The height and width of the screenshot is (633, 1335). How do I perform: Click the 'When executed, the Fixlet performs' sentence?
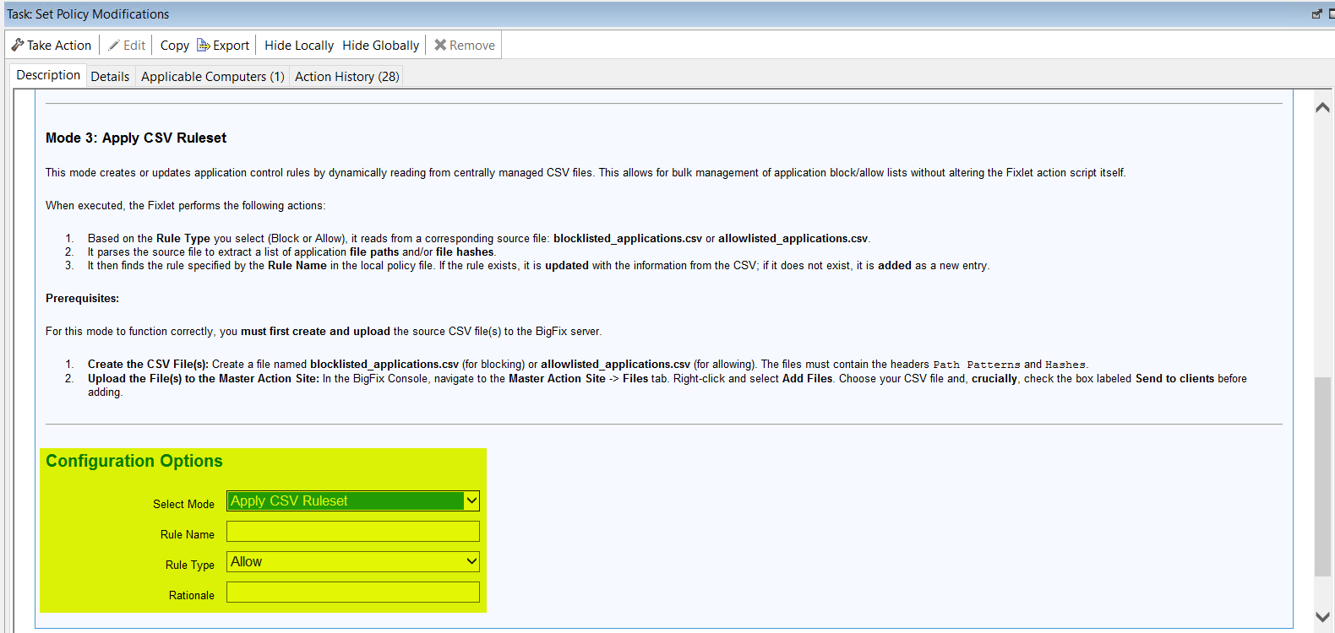click(x=185, y=206)
